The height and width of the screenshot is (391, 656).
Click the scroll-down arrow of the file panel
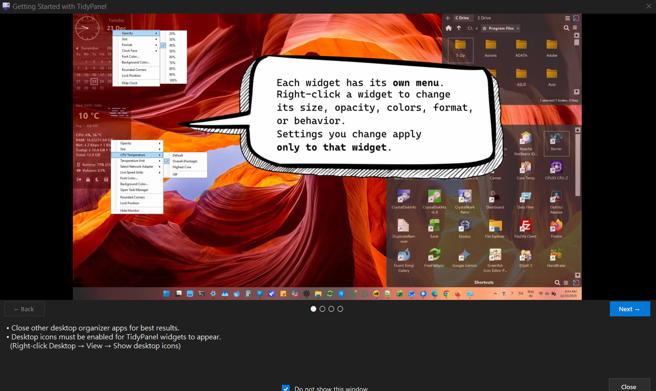pos(577,92)
